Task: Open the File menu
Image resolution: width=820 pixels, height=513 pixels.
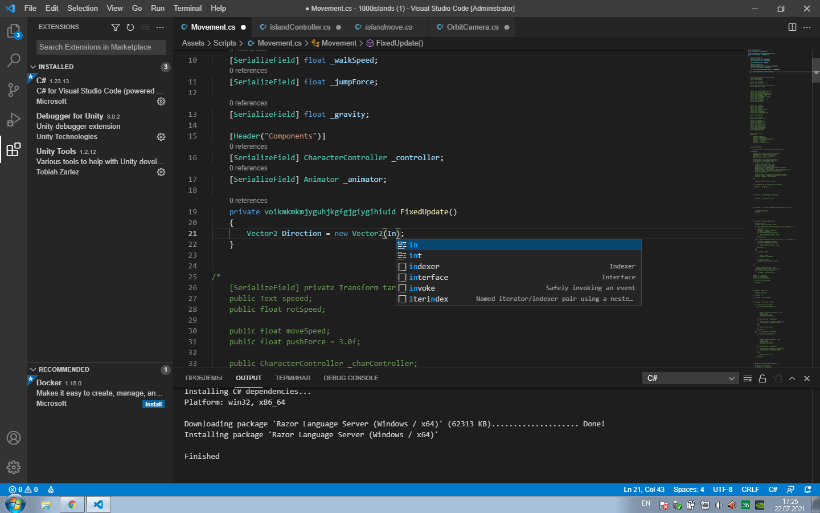Action: click(x=30, y=9)
